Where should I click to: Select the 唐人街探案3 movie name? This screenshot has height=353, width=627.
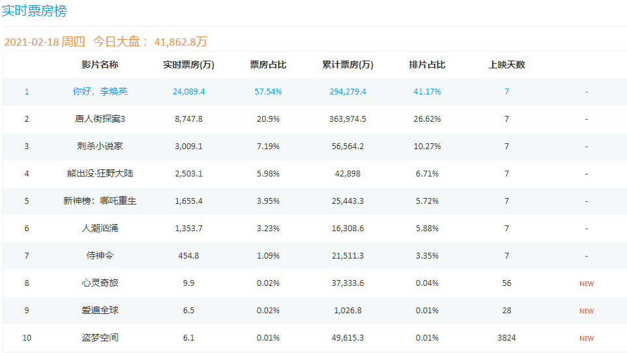click(100, 119)
